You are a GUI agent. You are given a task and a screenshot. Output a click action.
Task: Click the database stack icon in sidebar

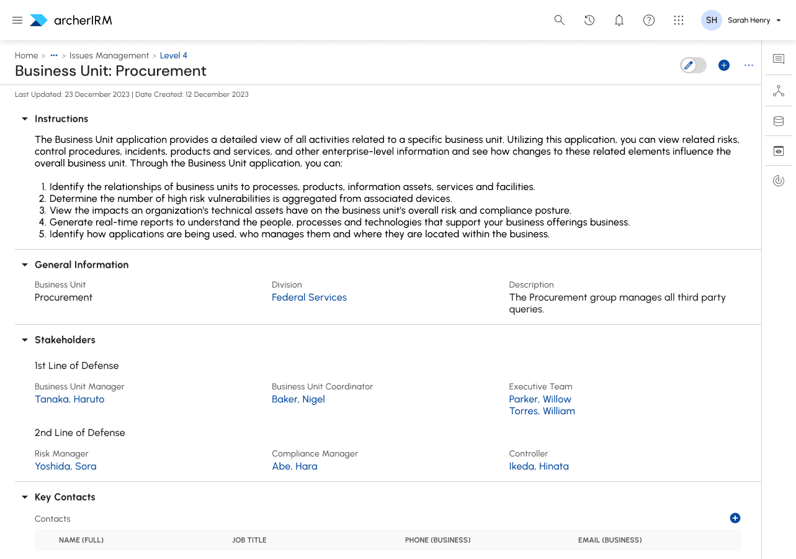[779, 121]
